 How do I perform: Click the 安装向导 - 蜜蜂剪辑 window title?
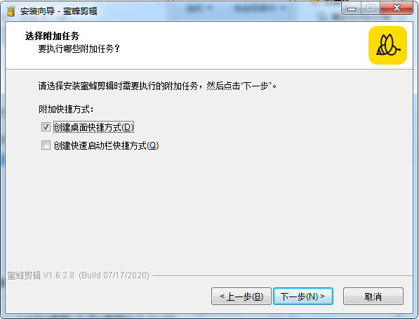click(59, 11)
